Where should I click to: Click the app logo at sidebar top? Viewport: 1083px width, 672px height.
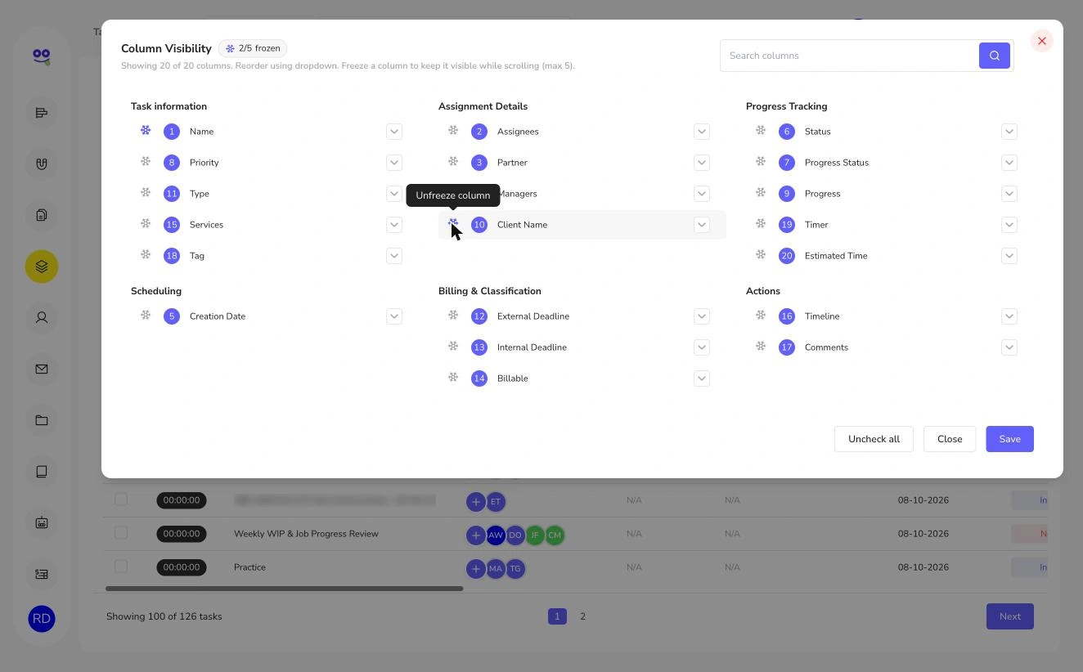pyautogui.click(x=42, y=56)
